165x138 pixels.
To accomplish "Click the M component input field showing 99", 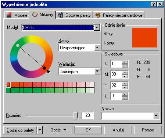I will pyautogui.click(x=116, y=74).
